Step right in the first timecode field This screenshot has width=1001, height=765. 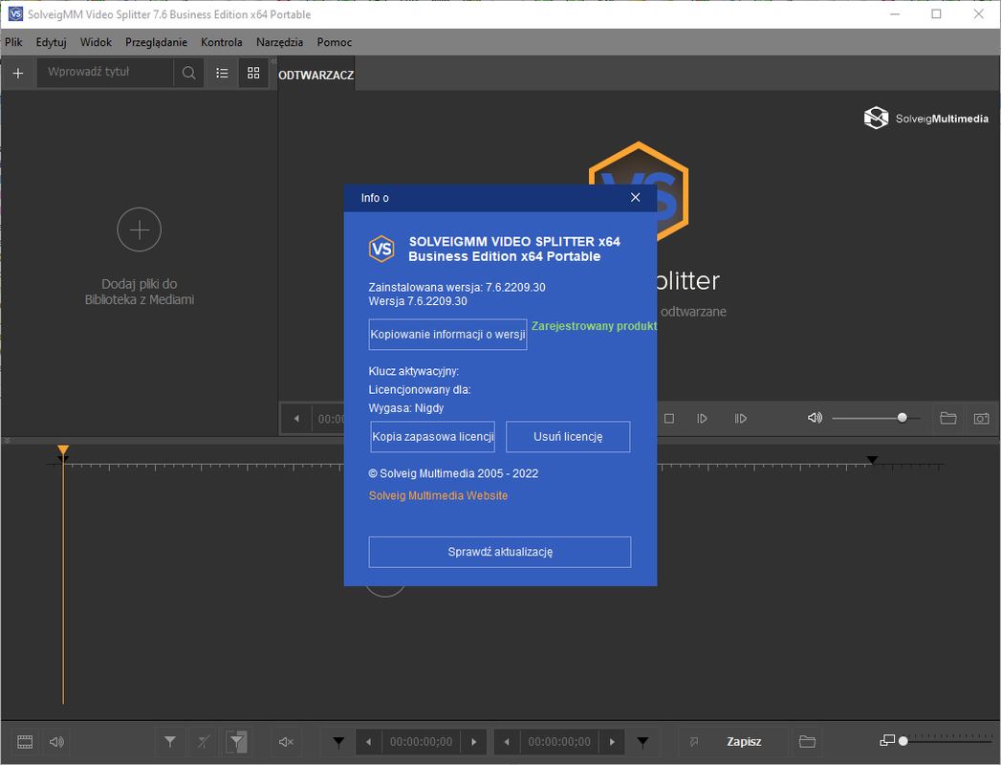click(x=473, y=742)
